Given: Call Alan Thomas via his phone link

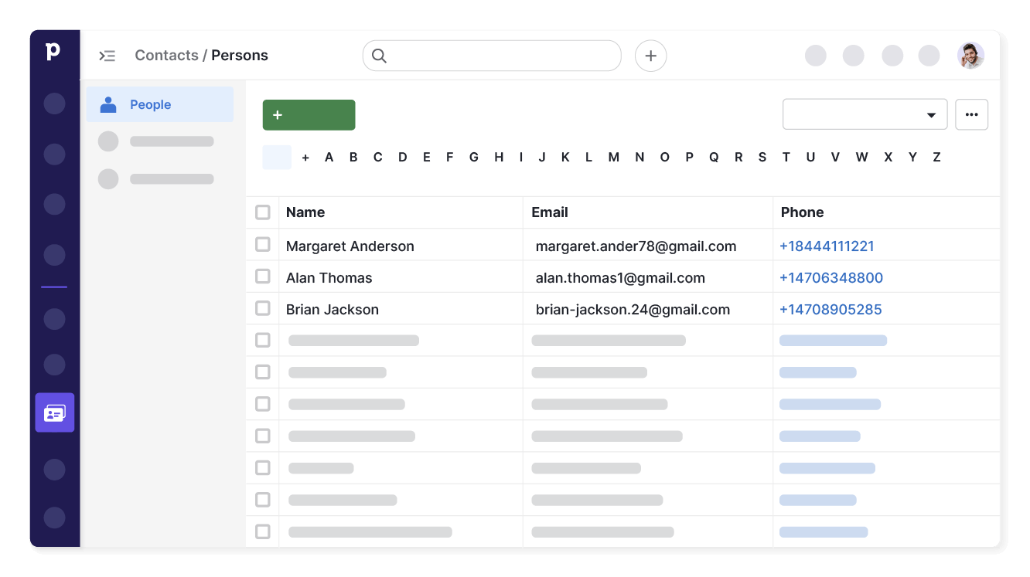Looking at the screenshot, I should [831, 277].
